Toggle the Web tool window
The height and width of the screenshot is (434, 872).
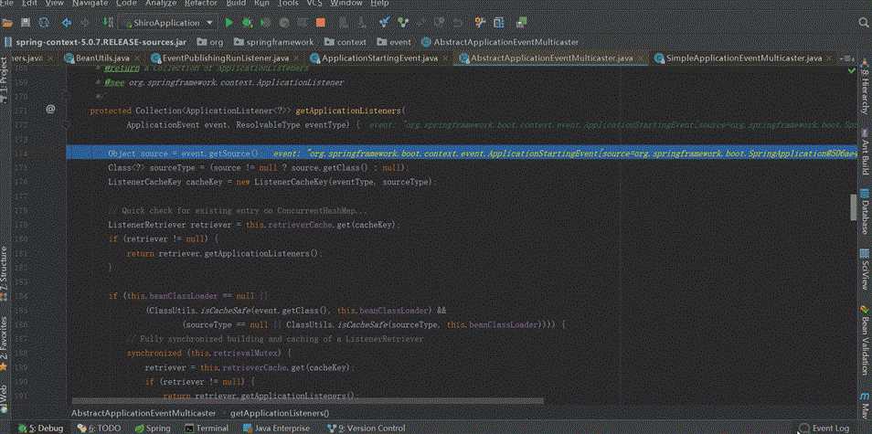pyautogui.click(x=5, y=397)
